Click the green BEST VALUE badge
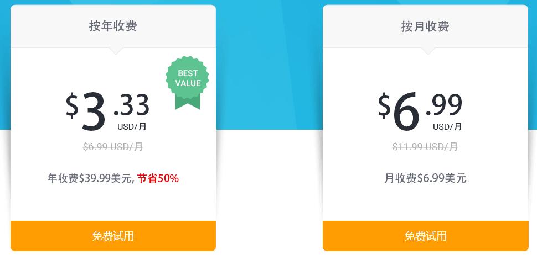The height and width of the screenshot is (255, 537). coord(188,81)
